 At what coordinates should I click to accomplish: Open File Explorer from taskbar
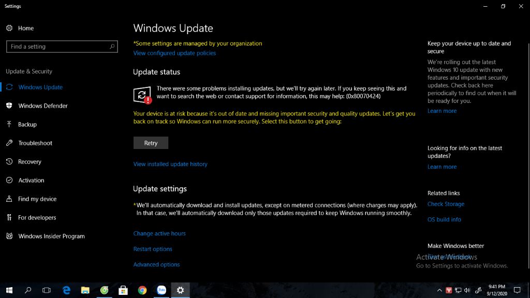85,290
